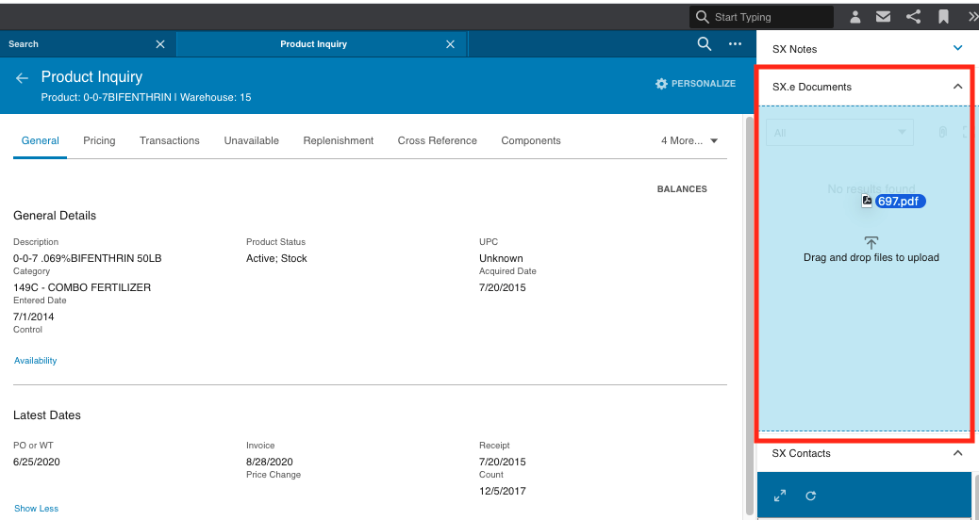Switch to the Search tab
979x520 pixels.
pyautogui.click(x=88, y=44)
